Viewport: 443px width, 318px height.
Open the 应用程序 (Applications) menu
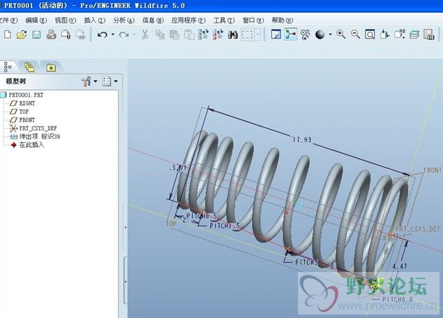188,21
